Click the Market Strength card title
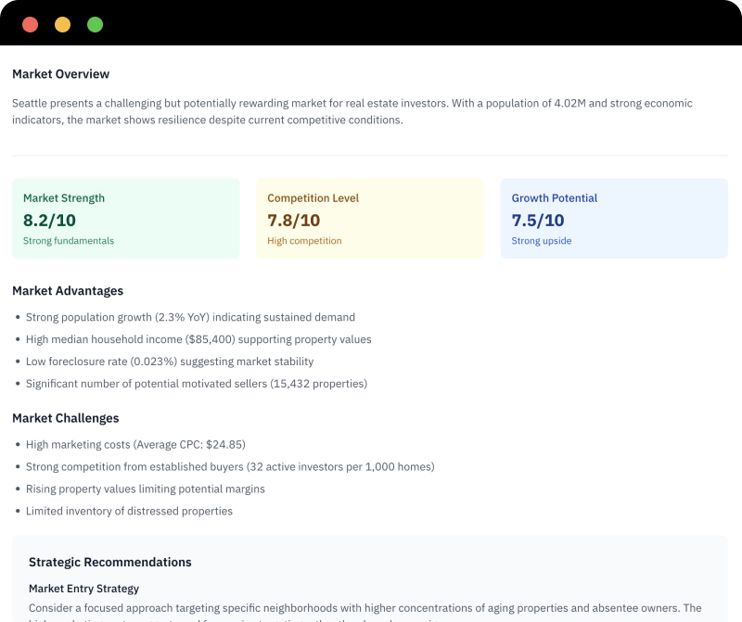 (64, 198)
